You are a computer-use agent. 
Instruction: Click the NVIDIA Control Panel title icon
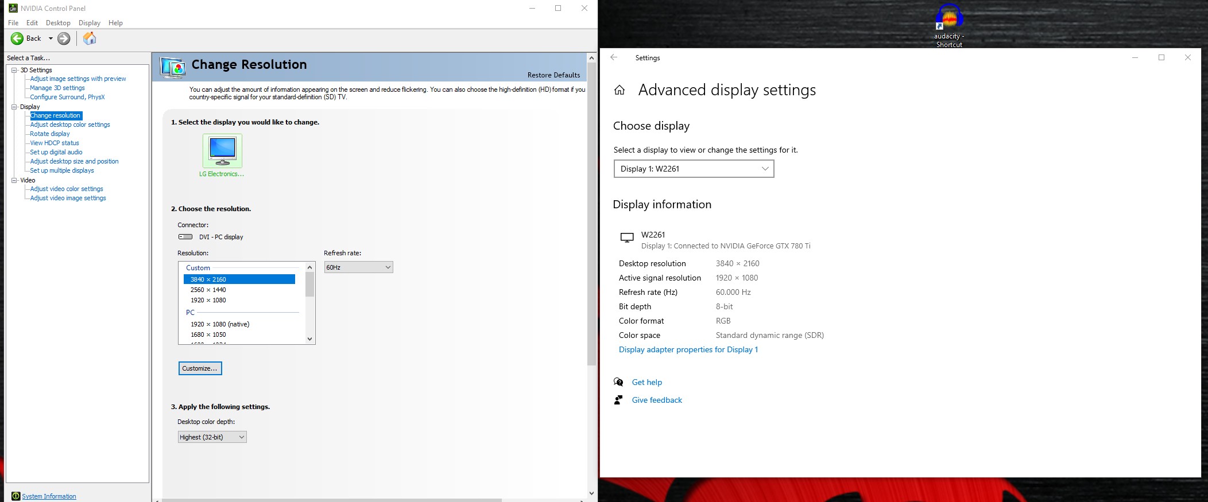click(13, 8)
